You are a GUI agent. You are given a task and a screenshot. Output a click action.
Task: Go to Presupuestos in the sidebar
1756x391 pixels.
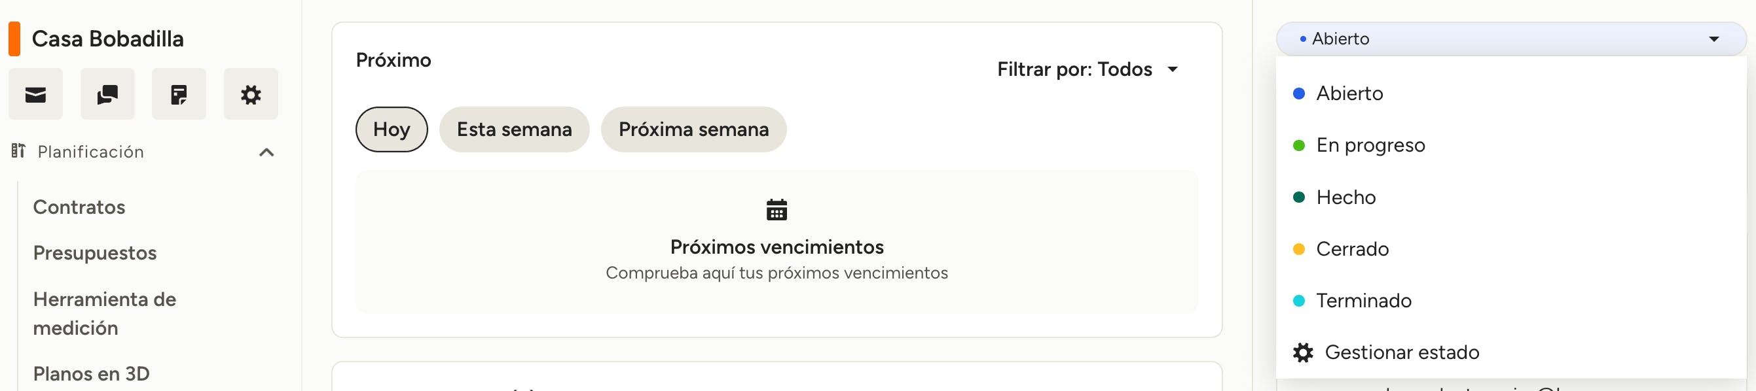click(x=95, y=253)
